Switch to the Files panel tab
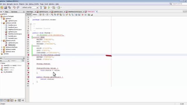The height and width of the screenshot is (105, 187). [6, 12]
